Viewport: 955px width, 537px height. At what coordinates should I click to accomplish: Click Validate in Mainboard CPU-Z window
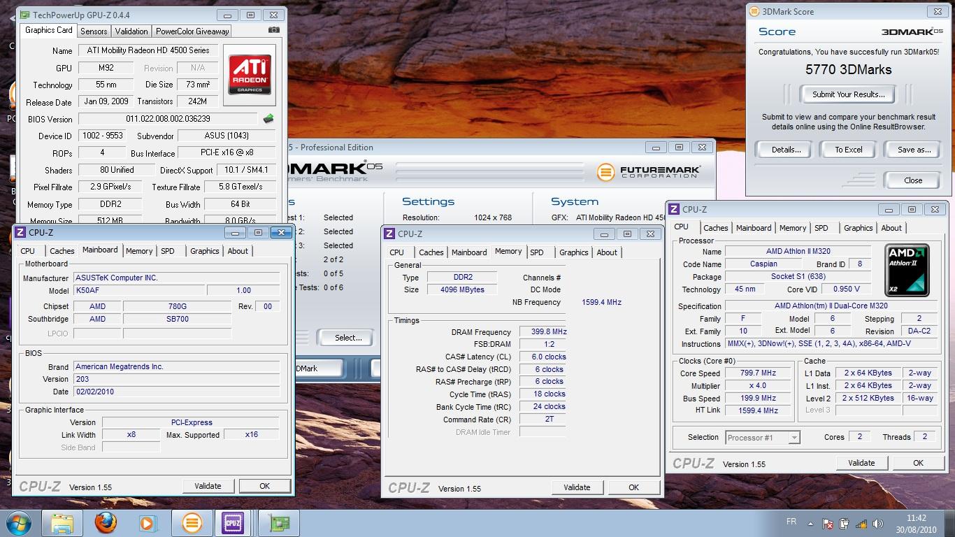pos(208,486)
